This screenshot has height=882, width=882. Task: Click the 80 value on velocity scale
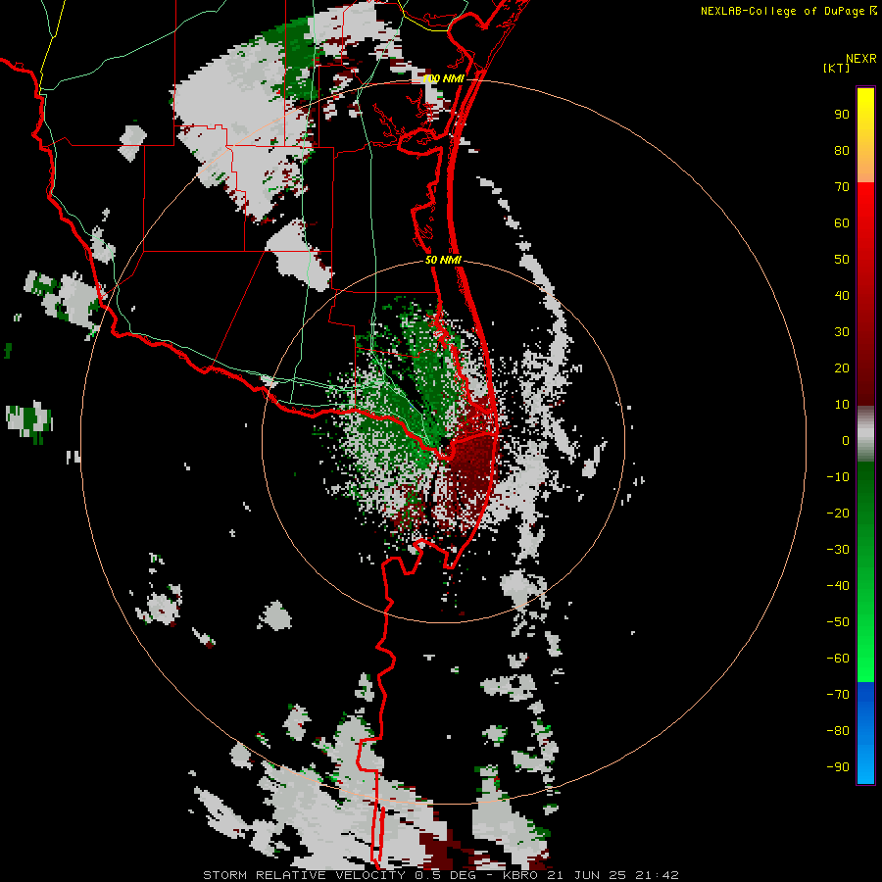pos(842,151)
